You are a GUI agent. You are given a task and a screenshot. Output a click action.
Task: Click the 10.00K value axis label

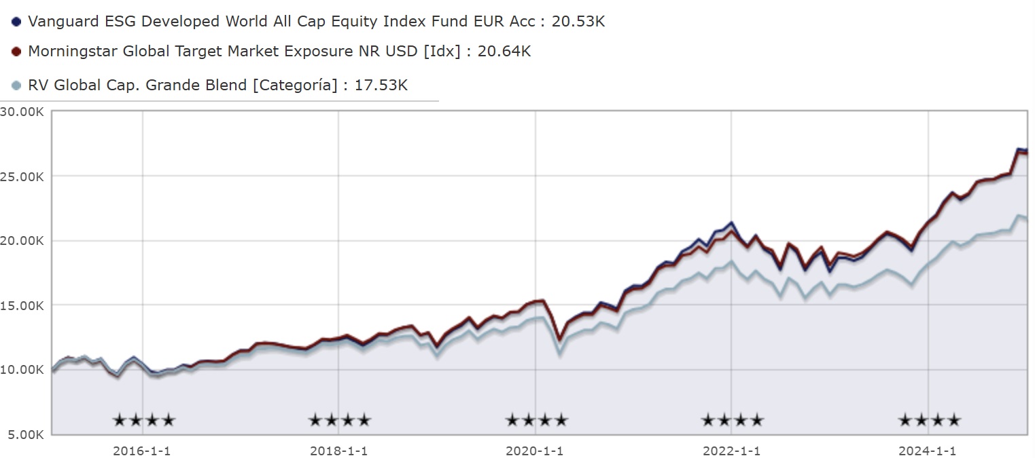point(22,370)
